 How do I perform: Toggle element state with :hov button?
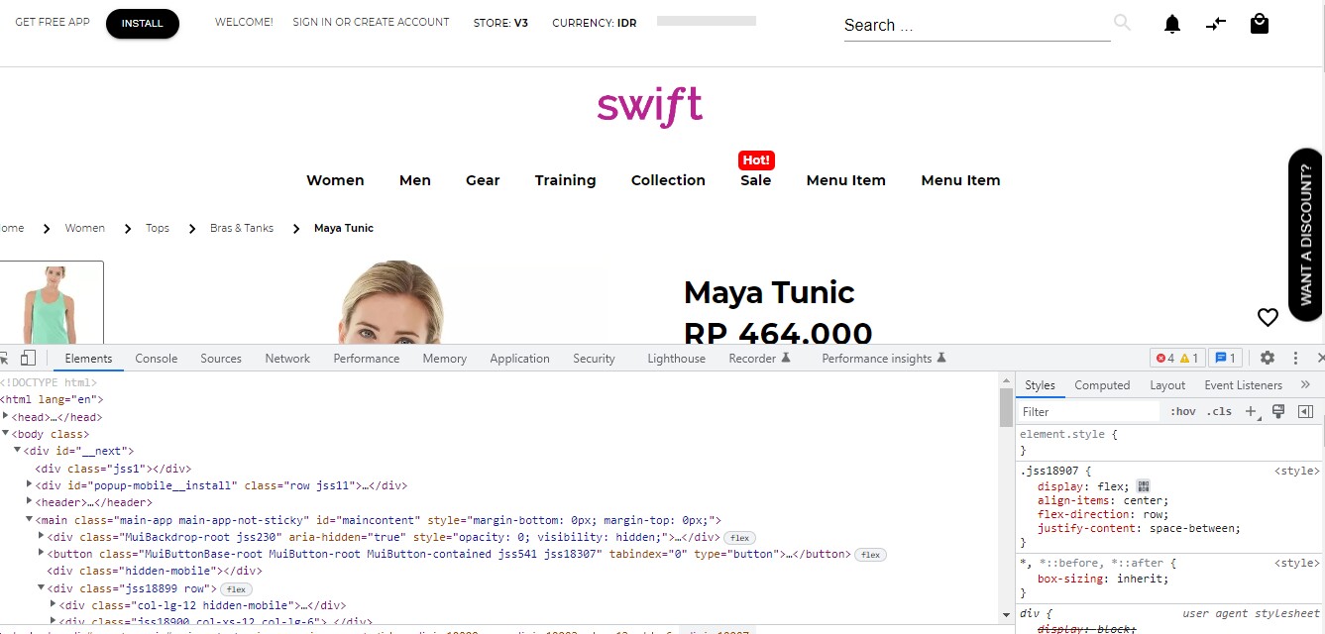[1183, 410]
